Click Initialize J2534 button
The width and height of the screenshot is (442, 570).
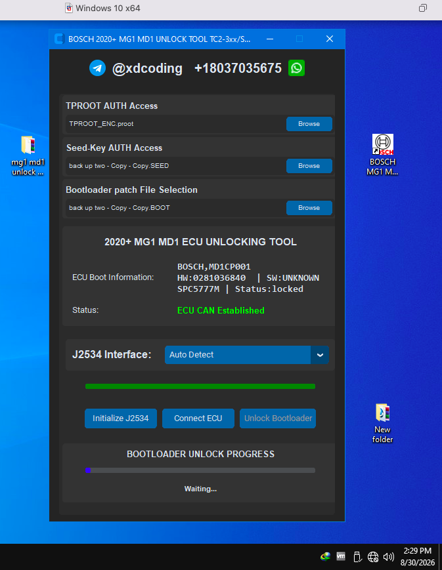[120, 418]
